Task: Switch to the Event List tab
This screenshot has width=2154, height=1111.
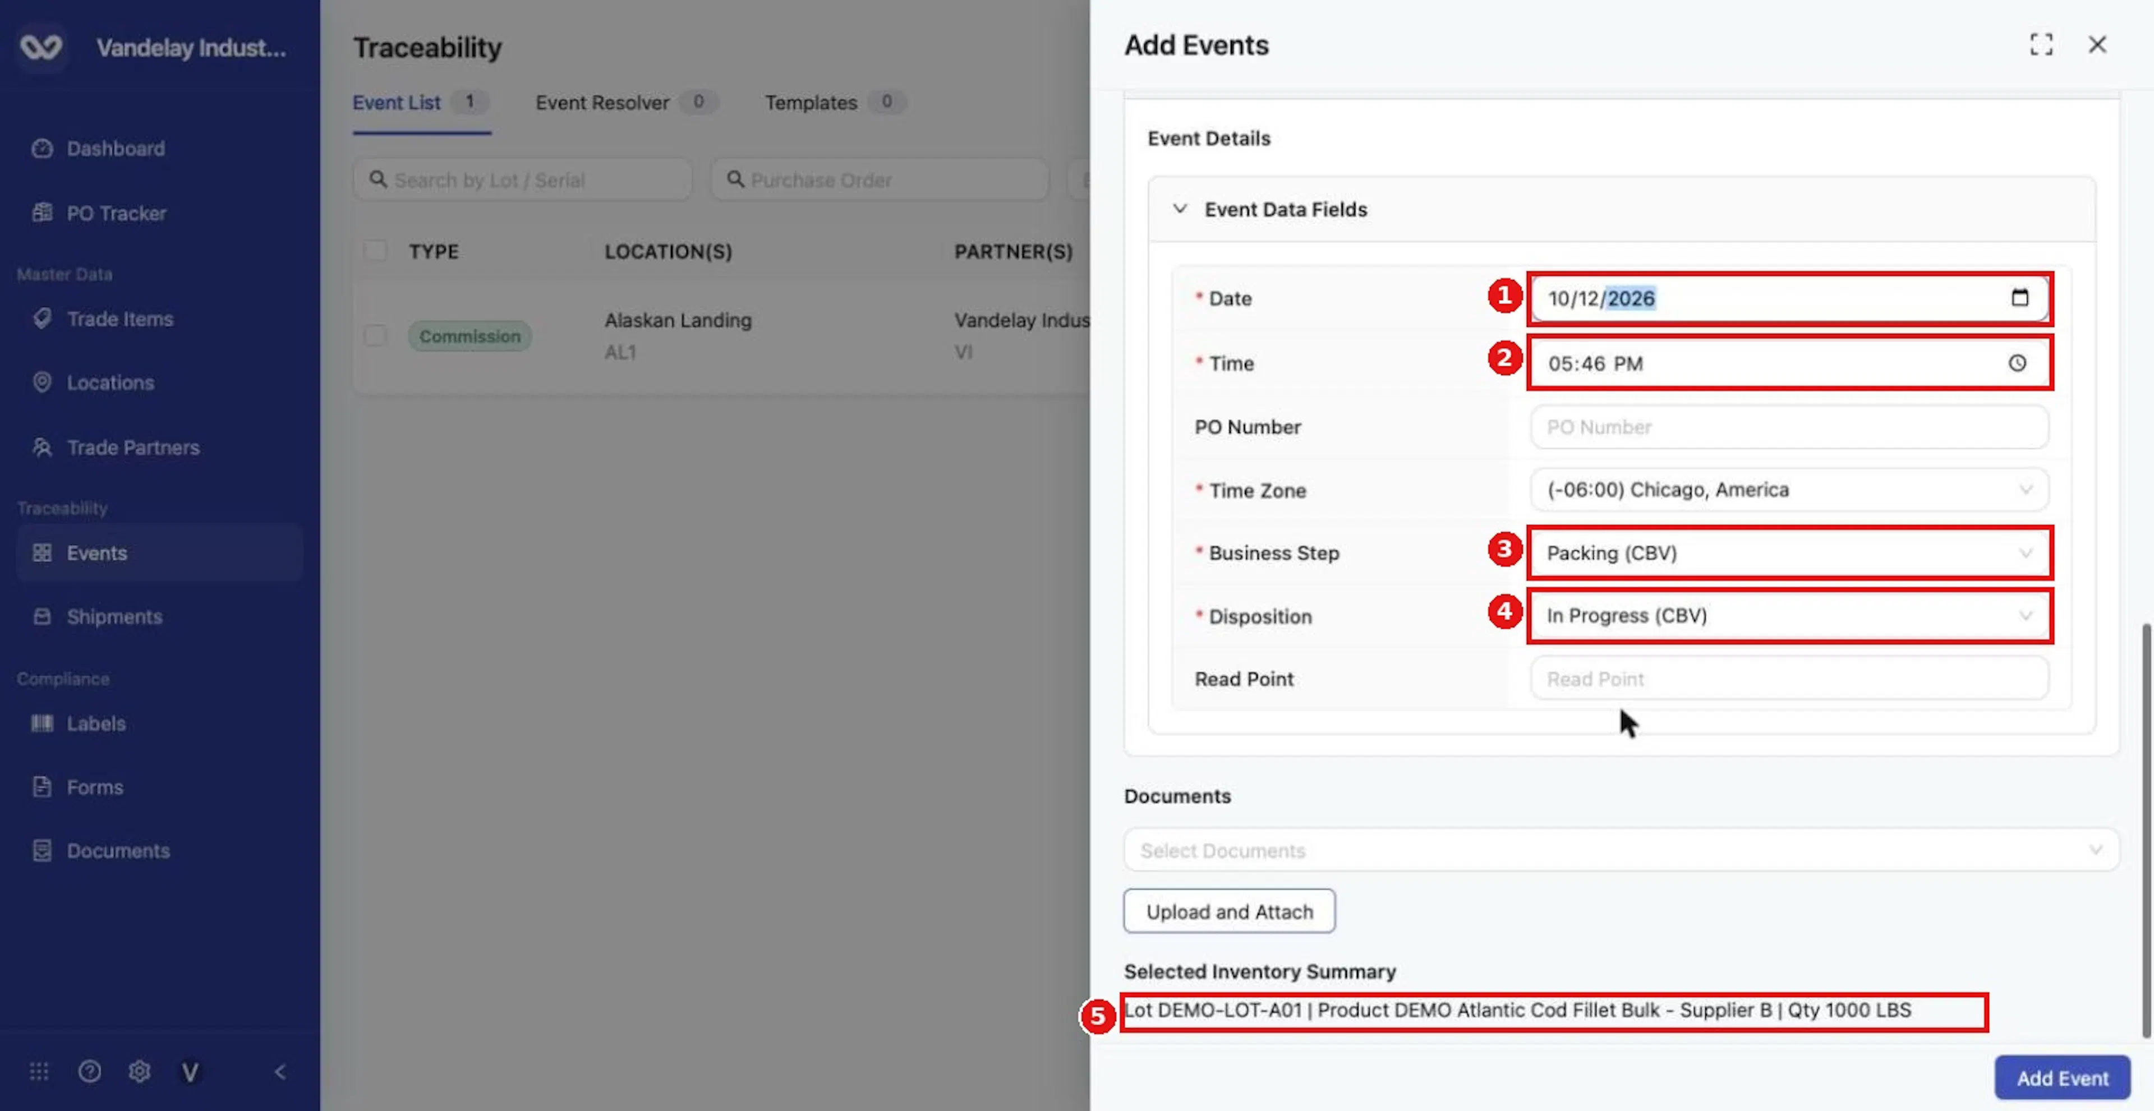Action: tap(421, 103)
